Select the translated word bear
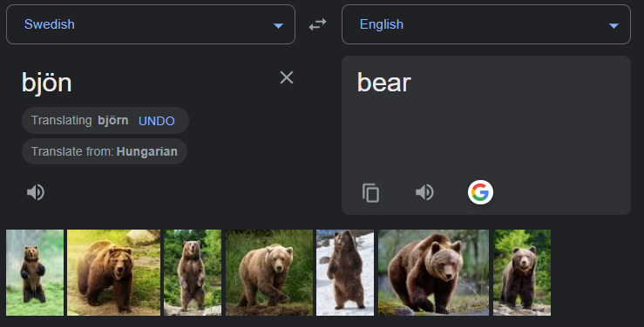The height and width of the screenshot is (327, 644). click(384, 83)
